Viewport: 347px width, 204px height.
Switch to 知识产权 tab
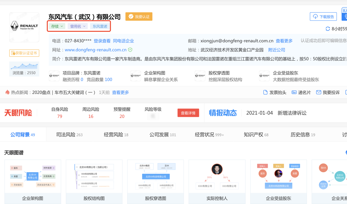pos(256,135)
